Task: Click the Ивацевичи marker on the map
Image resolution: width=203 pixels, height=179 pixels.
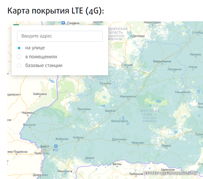Action: [128, 100]
